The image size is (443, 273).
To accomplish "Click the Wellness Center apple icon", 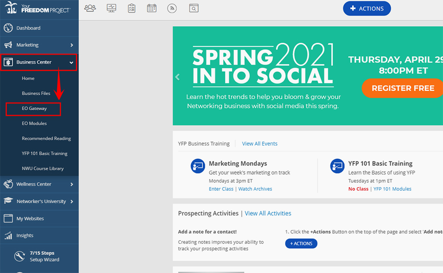I will pyautogui.click(x=8, y=184).
